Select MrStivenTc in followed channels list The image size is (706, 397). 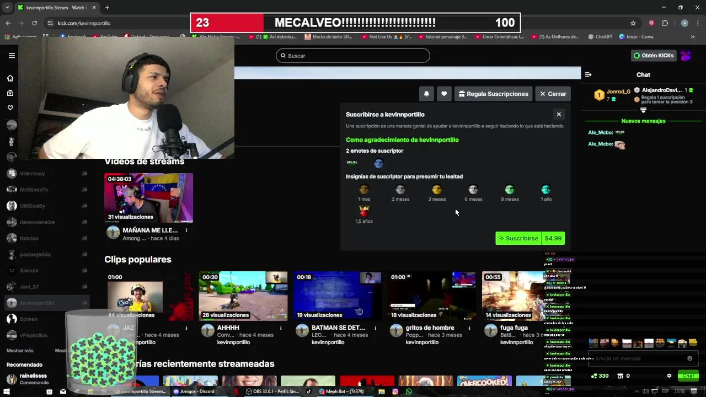[x=47, y=190]
